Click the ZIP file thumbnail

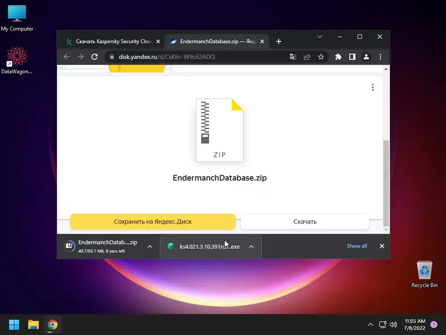click(x=220, y=130)
